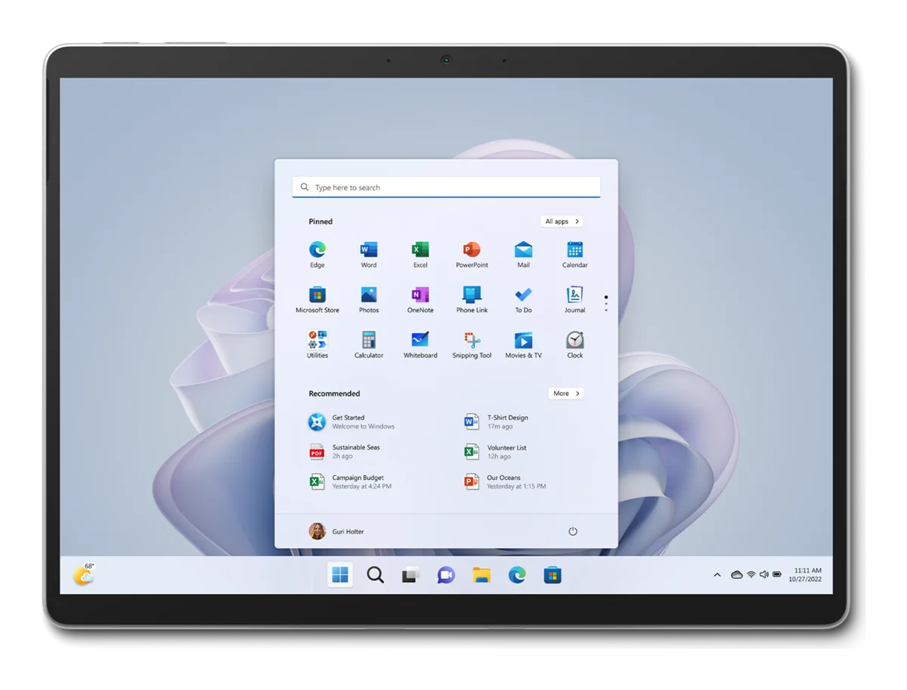Click the Start button on the taskbar

pos(340,575)
